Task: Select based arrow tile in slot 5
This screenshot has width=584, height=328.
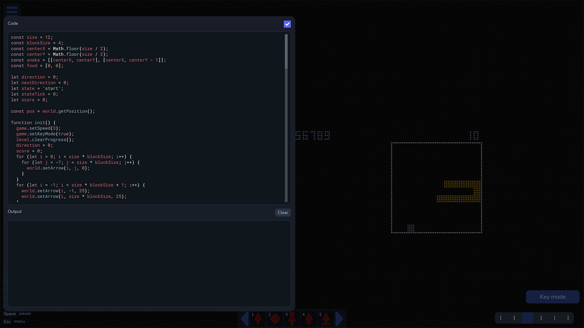Action: coord(326,319)
